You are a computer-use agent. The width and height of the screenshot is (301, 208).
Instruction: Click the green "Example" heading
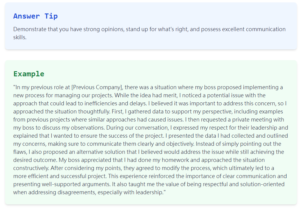point(29,74)
